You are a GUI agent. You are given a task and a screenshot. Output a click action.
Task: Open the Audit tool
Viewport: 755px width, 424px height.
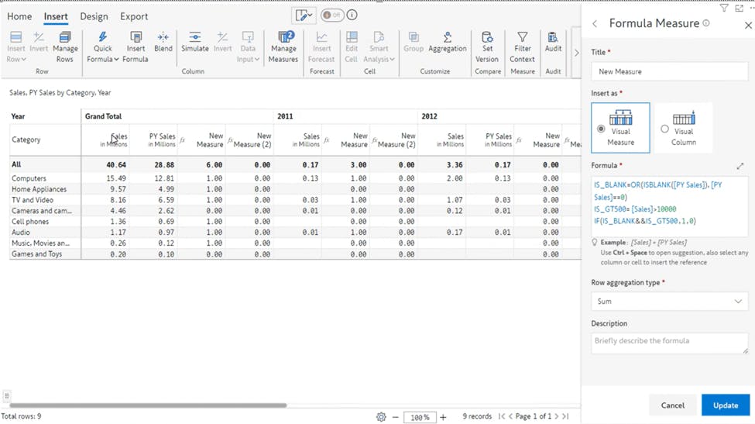click(x=553, y=39)
